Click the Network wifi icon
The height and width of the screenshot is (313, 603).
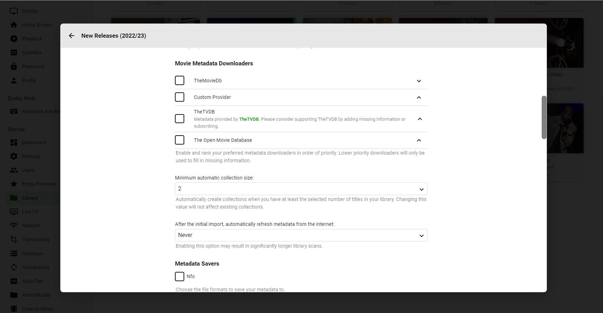pos(14,225)
